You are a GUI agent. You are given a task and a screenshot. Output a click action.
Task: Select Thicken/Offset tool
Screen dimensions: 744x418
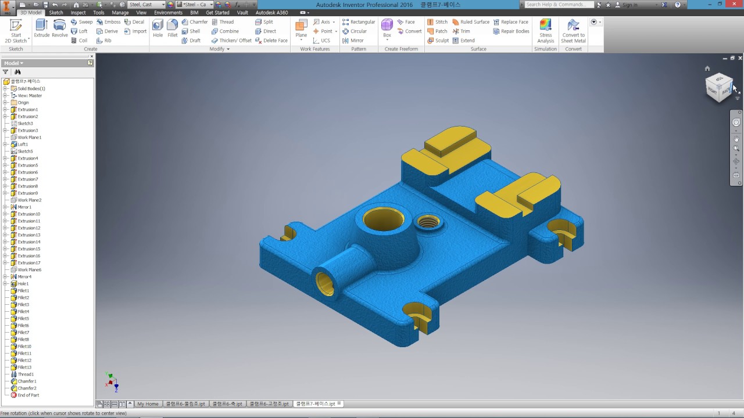click(x=231, y=41)
